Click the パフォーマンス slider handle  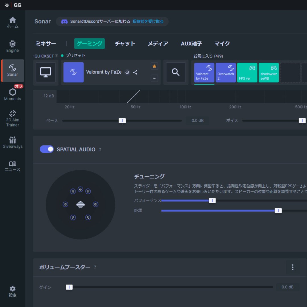click(x=212, y=200)
